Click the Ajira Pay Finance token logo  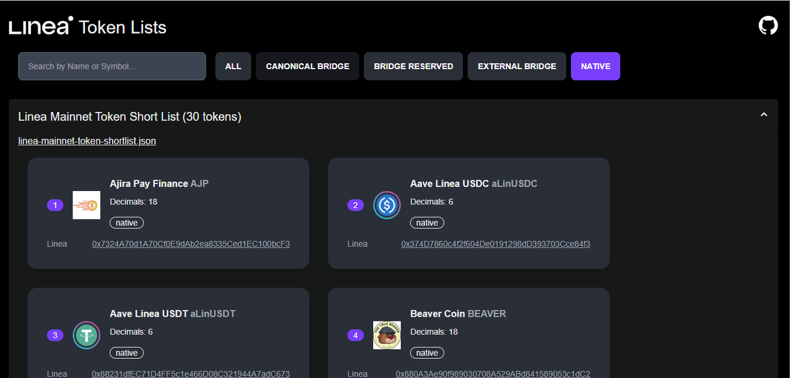(x=86, y=205)
